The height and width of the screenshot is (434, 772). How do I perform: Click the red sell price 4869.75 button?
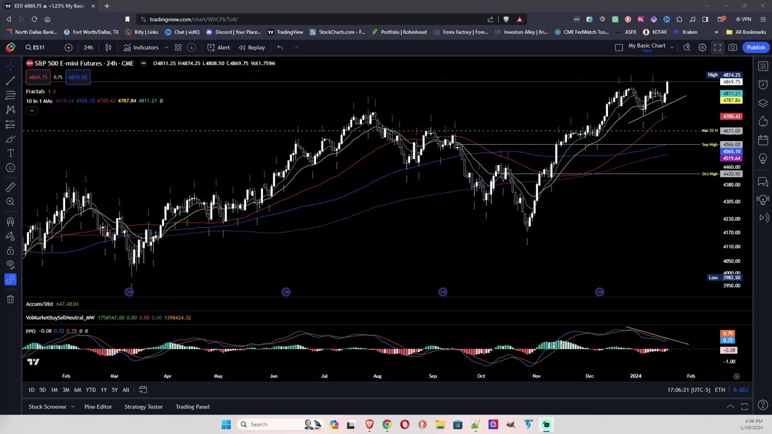(x=38, y=77)
